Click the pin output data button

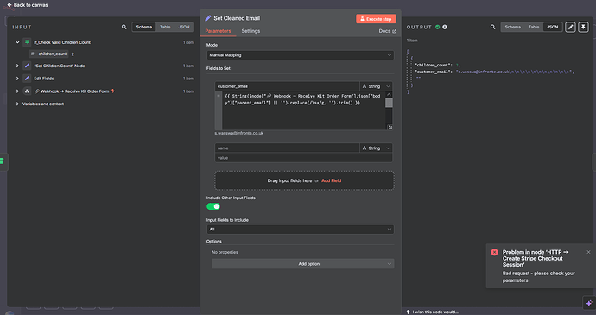point(583,27)
